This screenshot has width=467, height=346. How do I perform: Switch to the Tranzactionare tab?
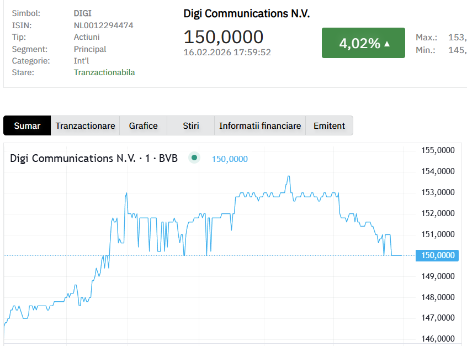(86, 125)
